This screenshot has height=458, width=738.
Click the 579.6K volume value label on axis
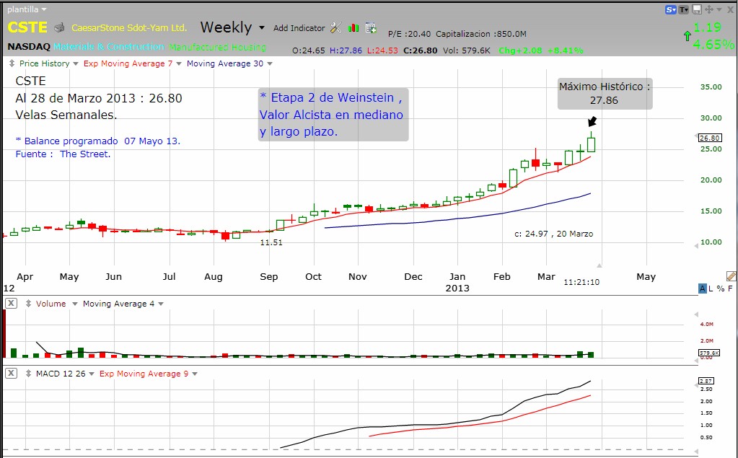pos(709,353)
